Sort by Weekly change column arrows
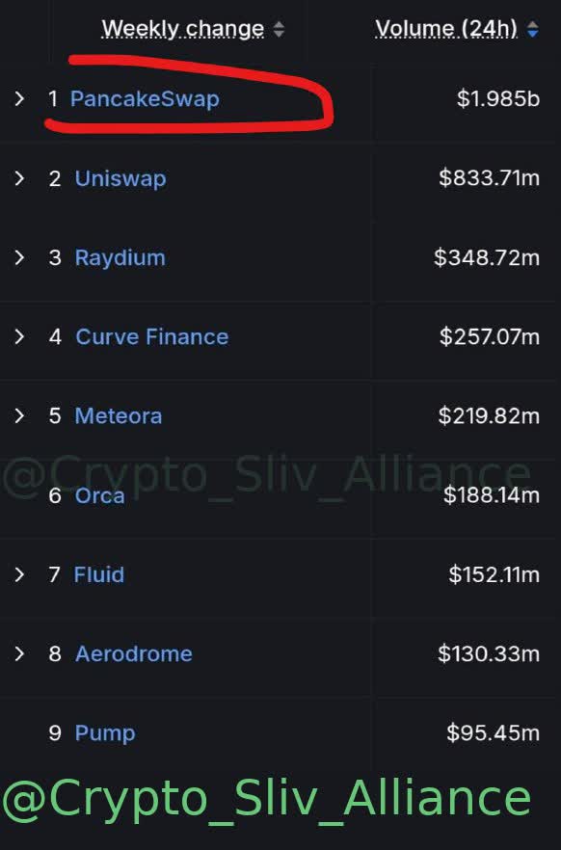561x850 pixels. [279, 29]
